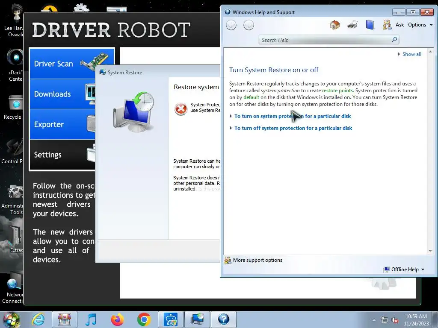The image size is (438, 328).
Task: Open the Offline Help dropdown
Action: 404,269
